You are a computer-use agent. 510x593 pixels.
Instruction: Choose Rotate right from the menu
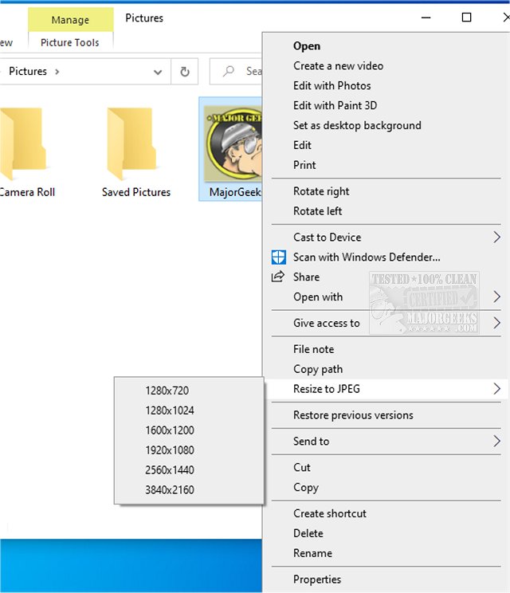coord(321,191)
